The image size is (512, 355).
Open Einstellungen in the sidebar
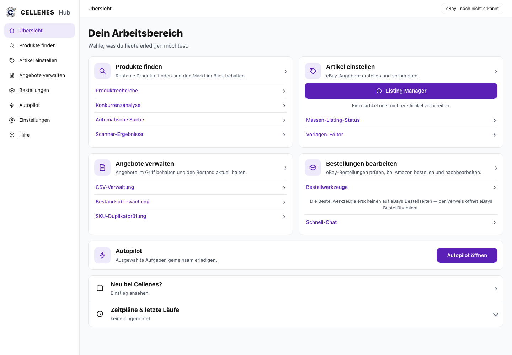coord(39,120)
